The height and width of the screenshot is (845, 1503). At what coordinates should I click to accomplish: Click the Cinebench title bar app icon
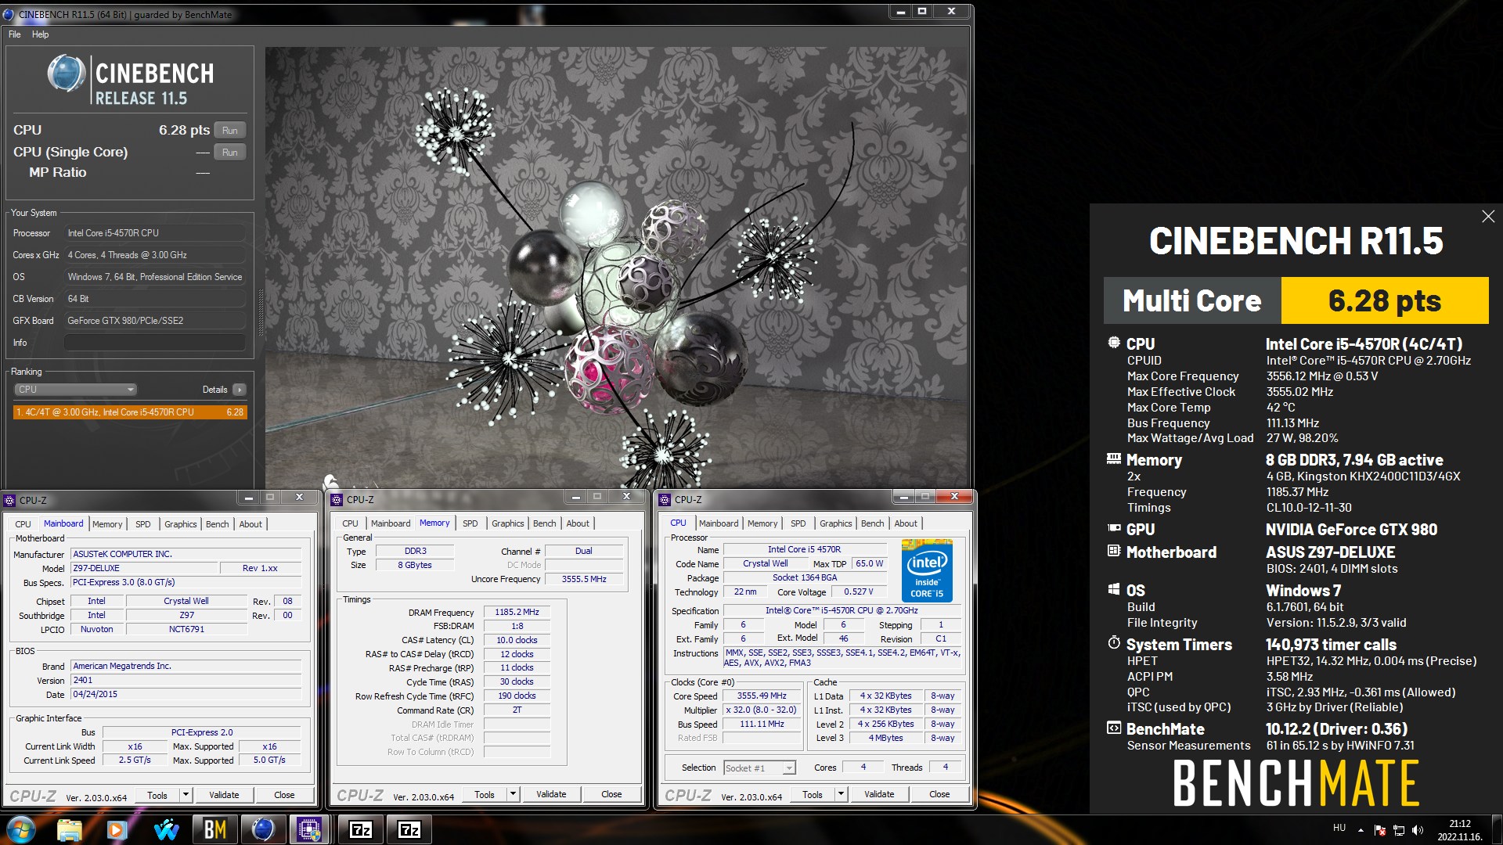click(x=9, y=13)
